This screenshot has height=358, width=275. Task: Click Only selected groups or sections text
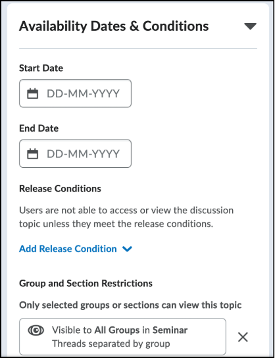tap(130, 305)
